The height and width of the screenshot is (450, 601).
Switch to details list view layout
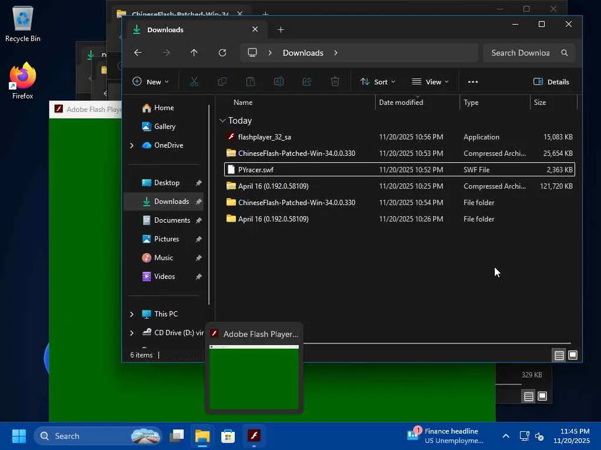click(559, 356)
